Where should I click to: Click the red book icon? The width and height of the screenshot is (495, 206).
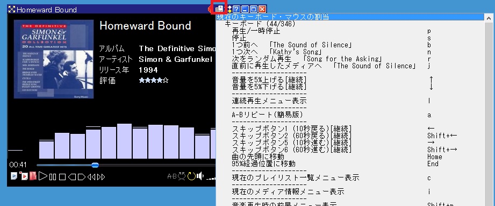(33, 176)
